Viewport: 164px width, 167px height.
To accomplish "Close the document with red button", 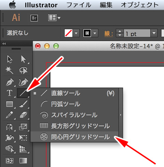I will 38,46.
